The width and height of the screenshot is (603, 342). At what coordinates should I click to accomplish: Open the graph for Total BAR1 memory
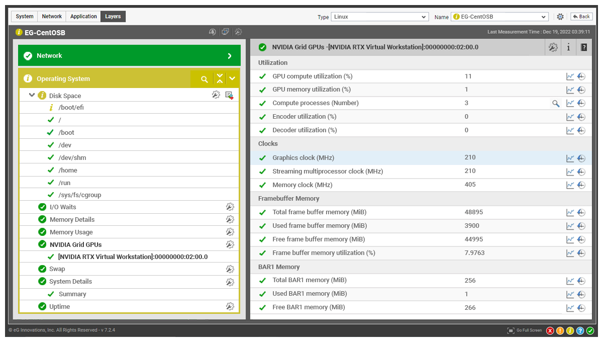[570, 281]
